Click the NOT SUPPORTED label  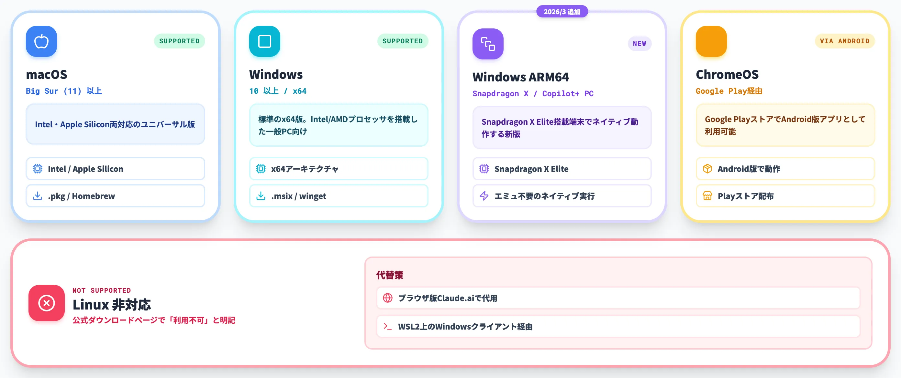point(102,290)
